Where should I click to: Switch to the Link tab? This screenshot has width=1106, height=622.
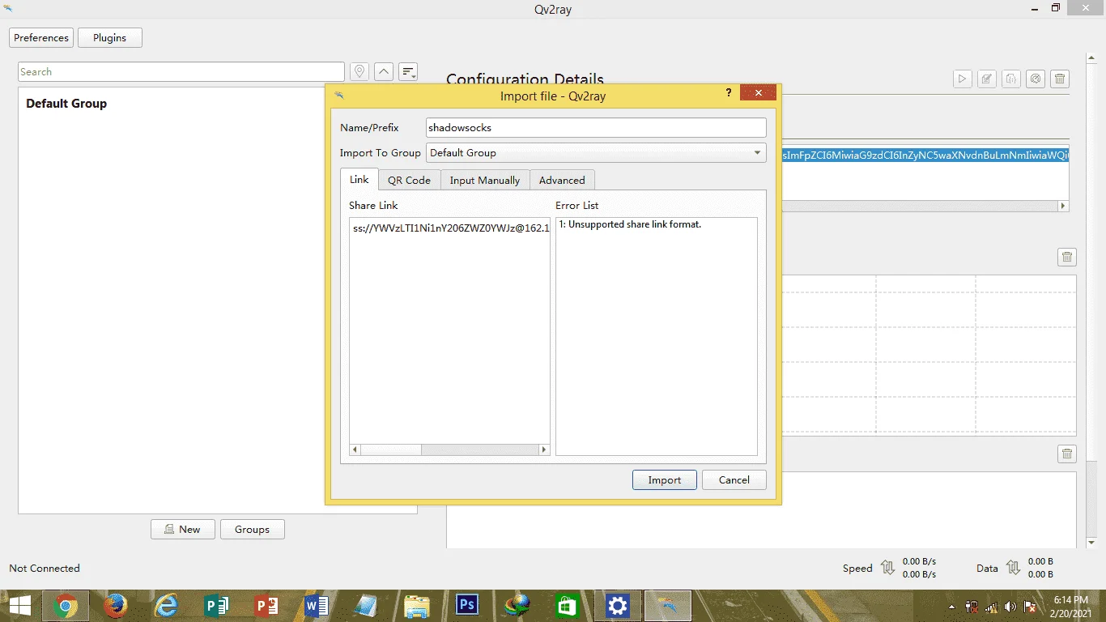[x=359, y=179]
